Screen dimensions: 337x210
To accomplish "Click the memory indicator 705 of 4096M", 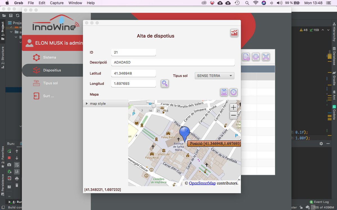I will tap(323, 207).
